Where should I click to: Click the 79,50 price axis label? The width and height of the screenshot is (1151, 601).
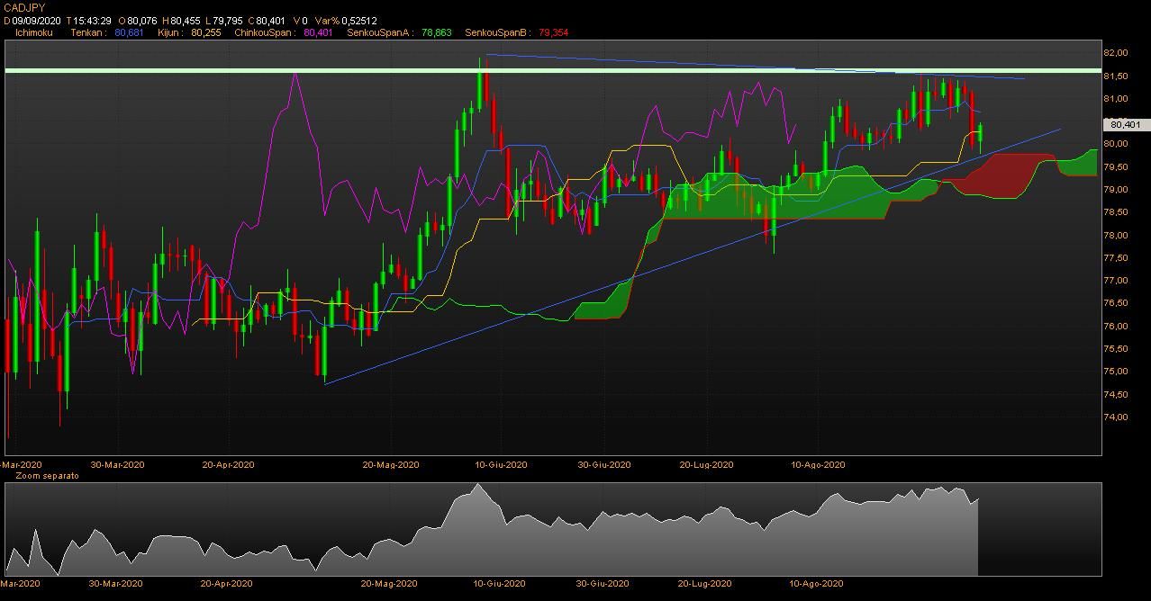point(1115,166)
